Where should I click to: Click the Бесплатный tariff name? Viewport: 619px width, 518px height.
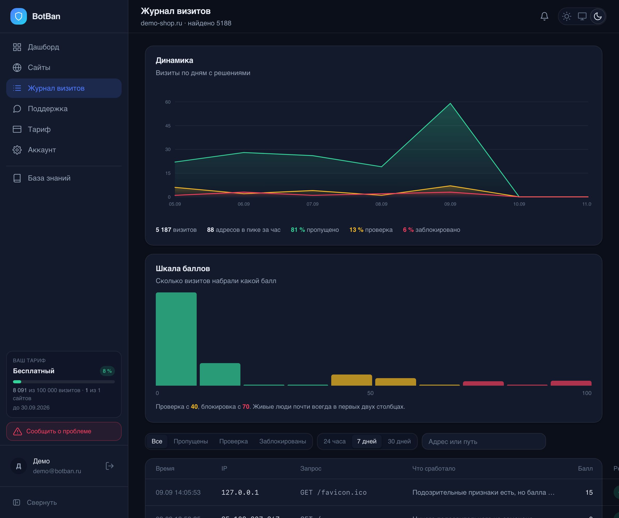pos(34,371)
